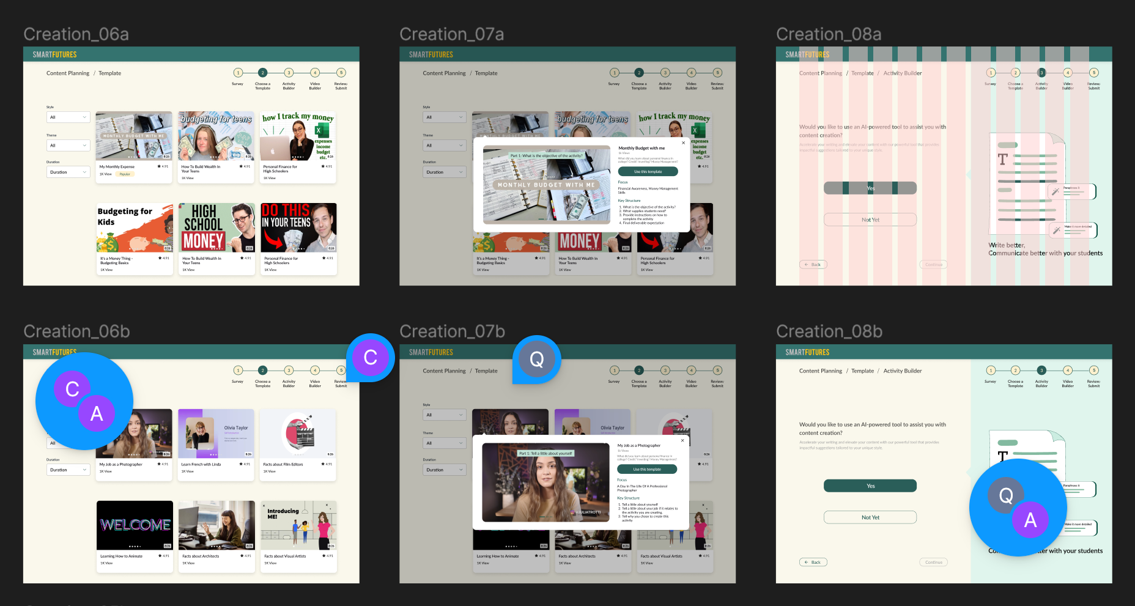Close the template preview modal in Creation_07a
Screen dimensions: 1135x606
click(683, 143)
